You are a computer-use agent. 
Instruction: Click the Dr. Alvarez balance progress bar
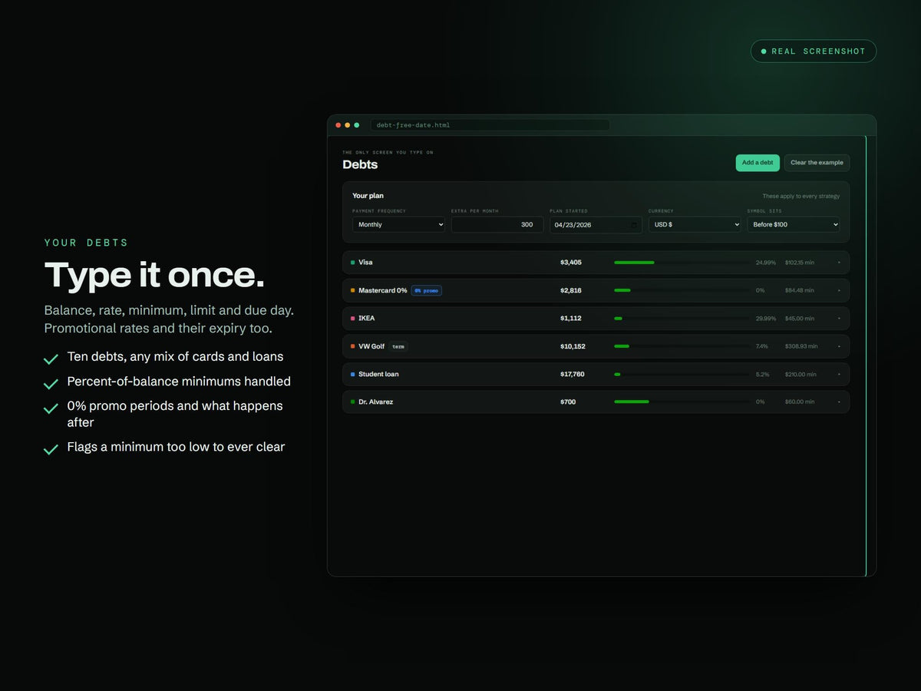pos(682,402)
